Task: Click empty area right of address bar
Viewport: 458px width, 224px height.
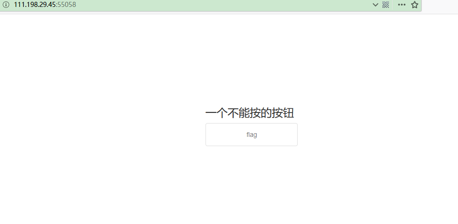Action: coord(440,5)
